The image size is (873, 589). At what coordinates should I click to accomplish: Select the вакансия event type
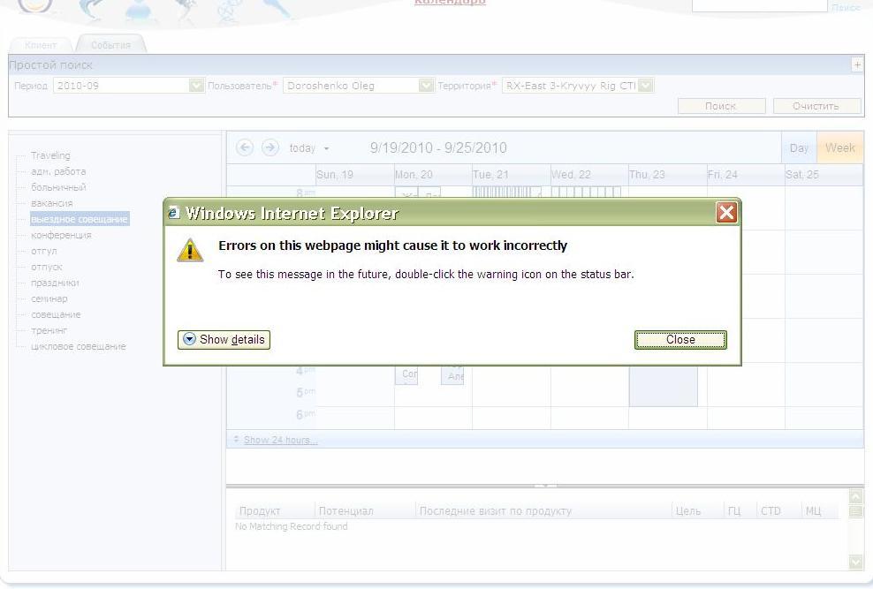click(52, 204)
